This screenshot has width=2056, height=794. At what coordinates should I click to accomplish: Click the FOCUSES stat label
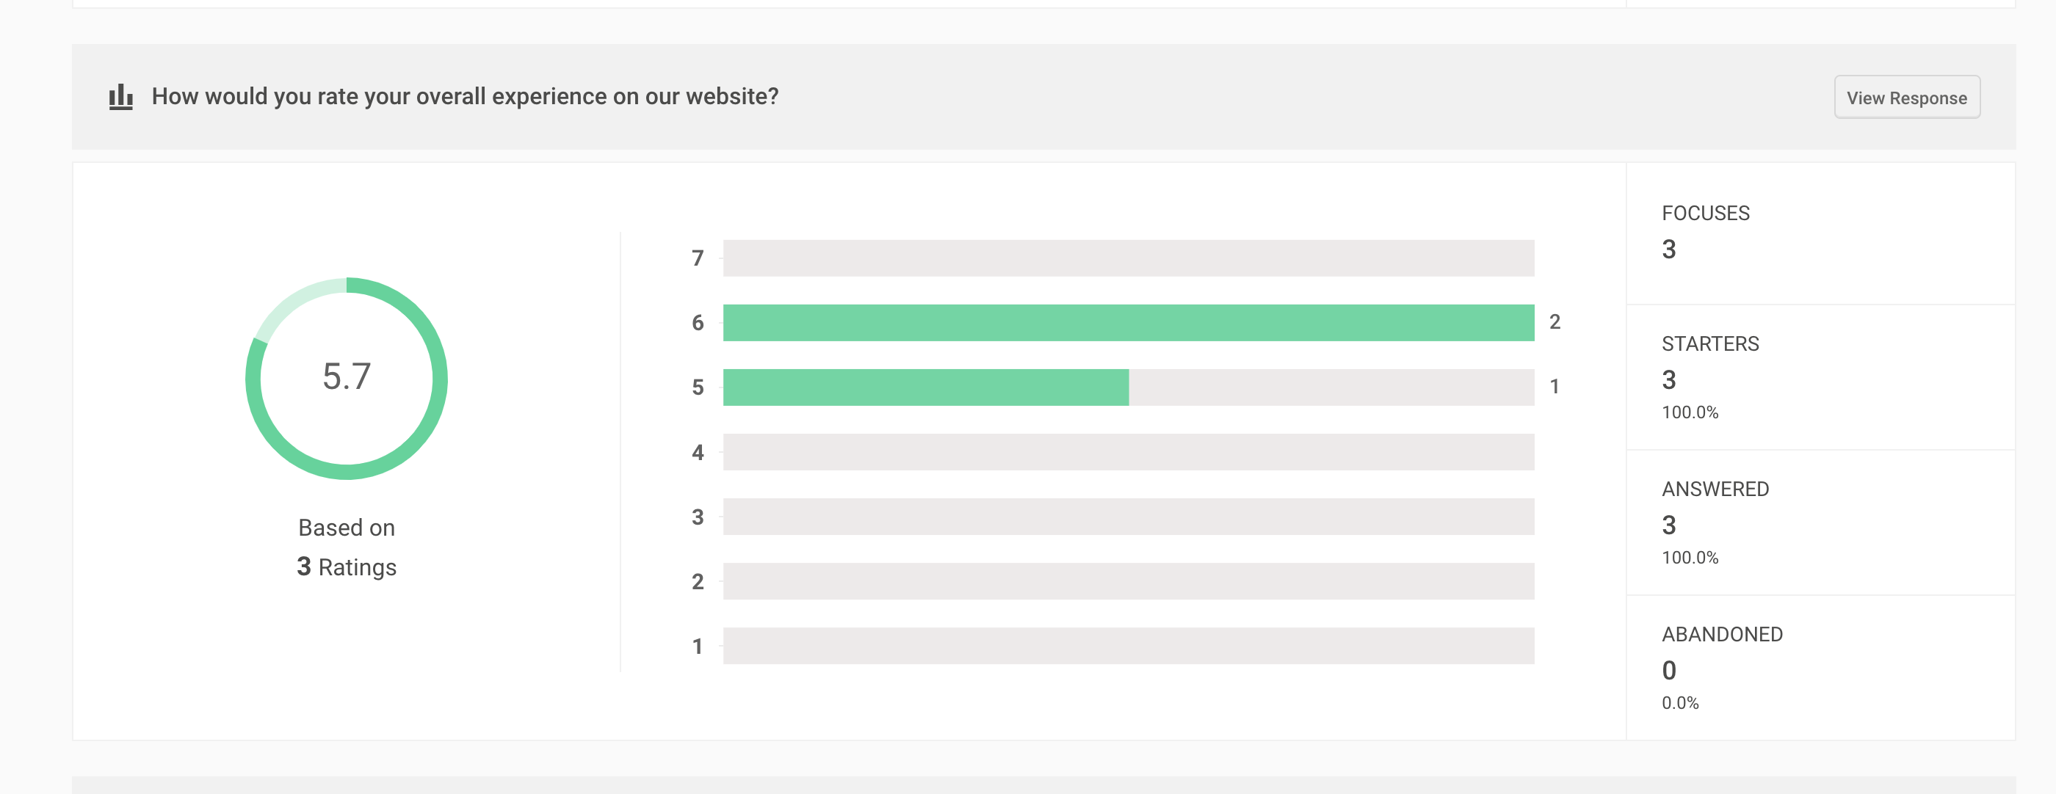click(x=1705, y=213)
